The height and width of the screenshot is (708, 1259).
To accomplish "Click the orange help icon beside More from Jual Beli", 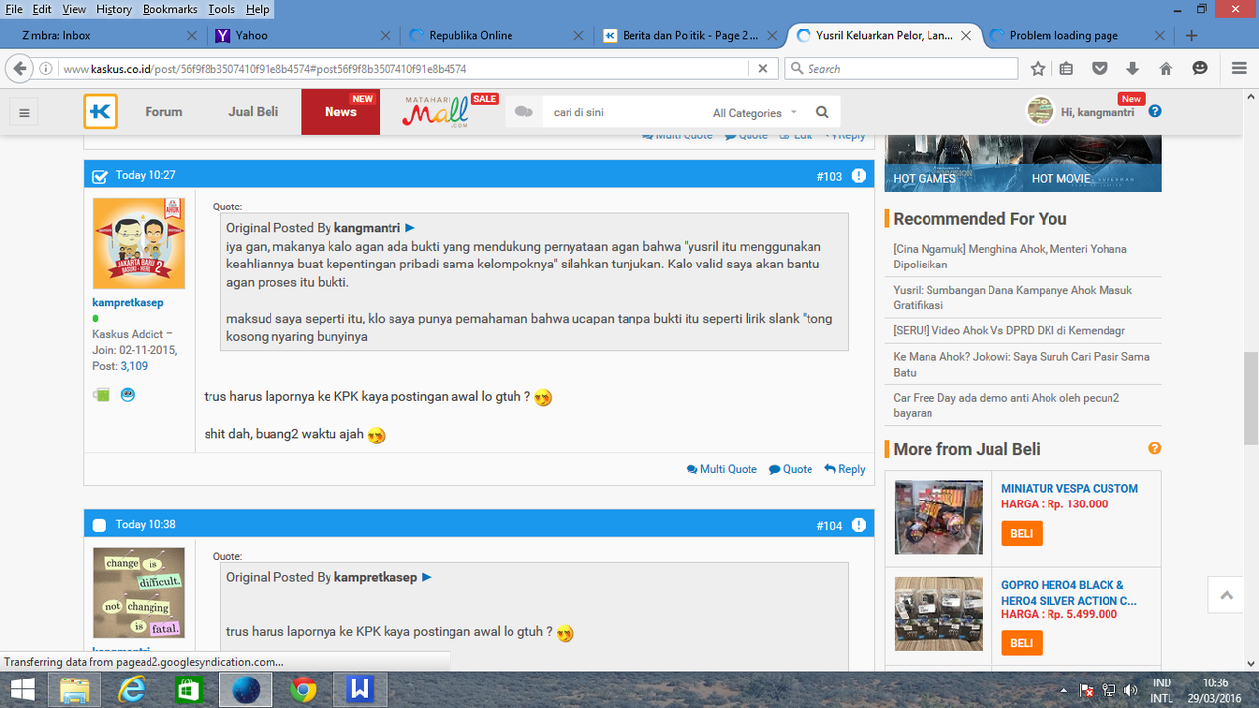I will point(1154,448).
